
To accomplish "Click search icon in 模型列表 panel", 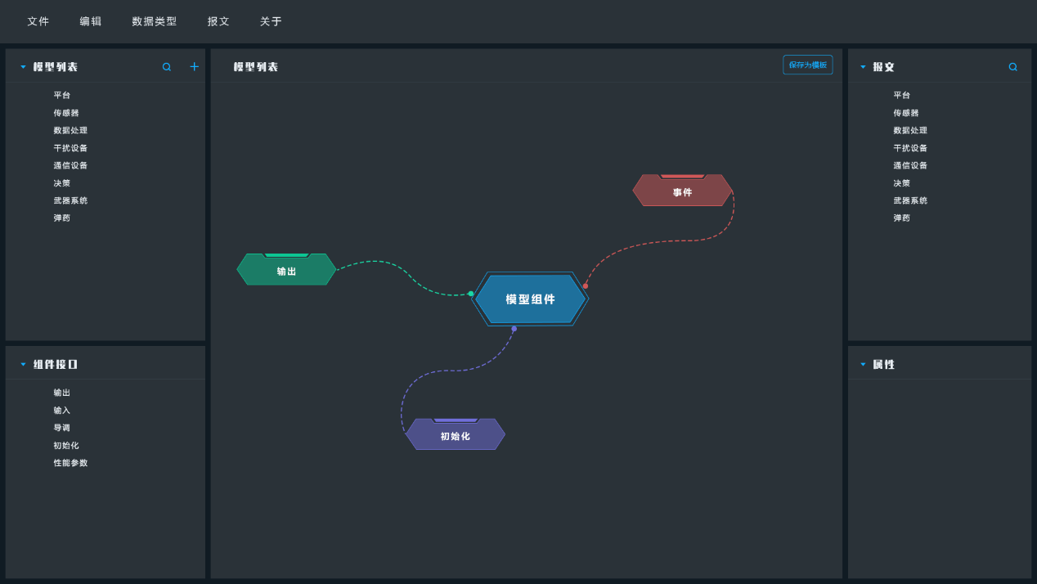I will [x=167, y=67].
